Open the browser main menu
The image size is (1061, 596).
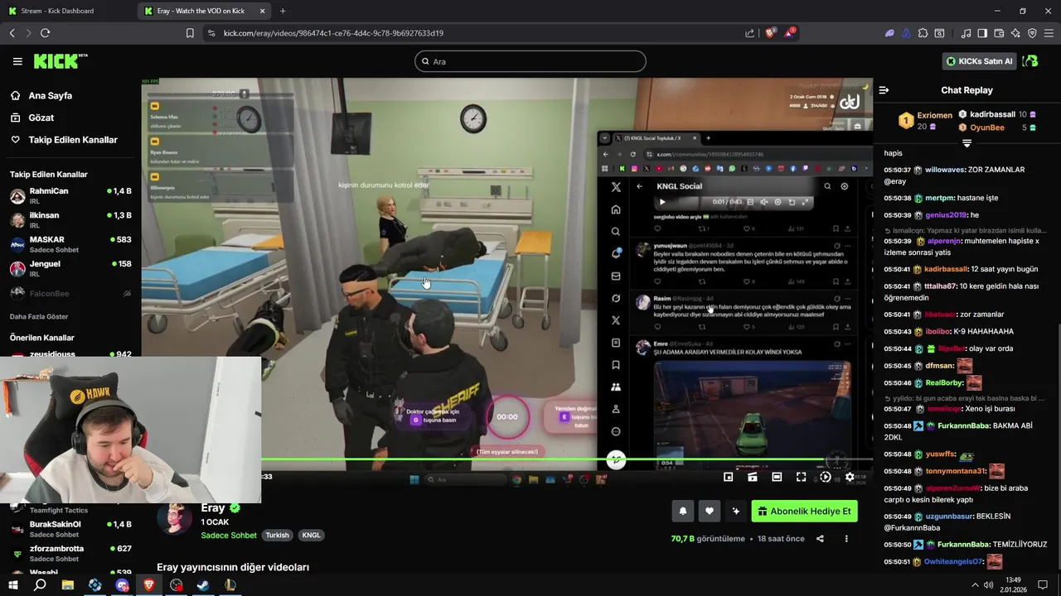tap(1049, 33)
